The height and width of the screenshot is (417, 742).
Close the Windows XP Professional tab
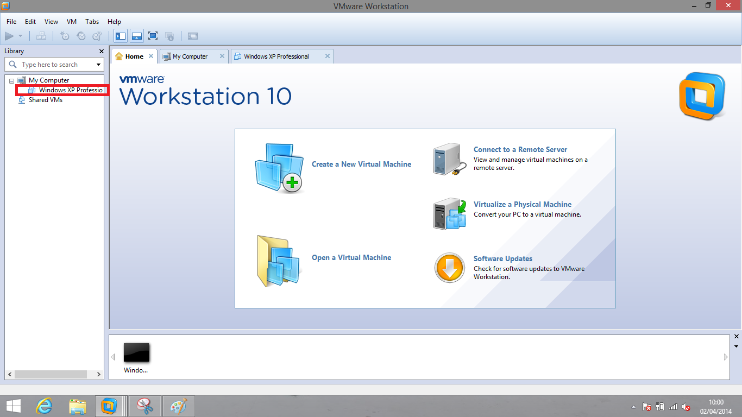coord(327,56)
